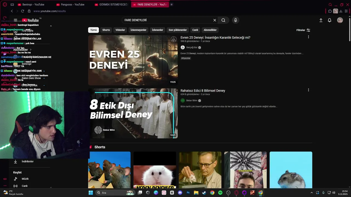Image resolution: width=351 pixels, height=197 pixels.
Task: Open the Gerçeği Bul channel name link
Action: click(192, 47)
